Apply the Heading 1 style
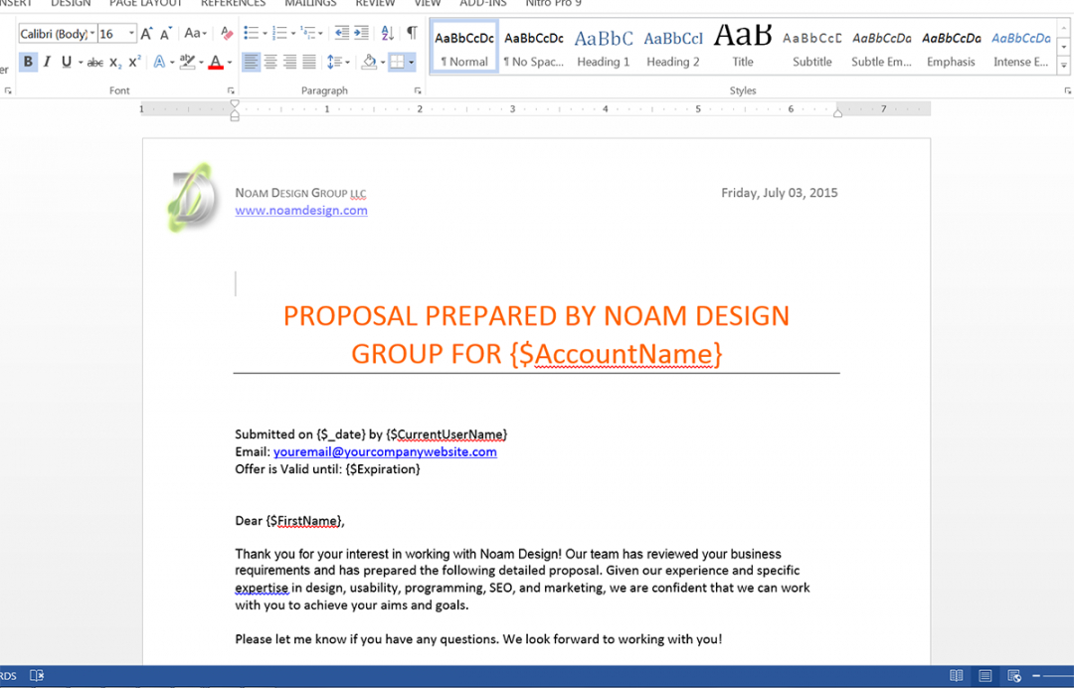Screen dimensions: 1074x688 (604, 47)
